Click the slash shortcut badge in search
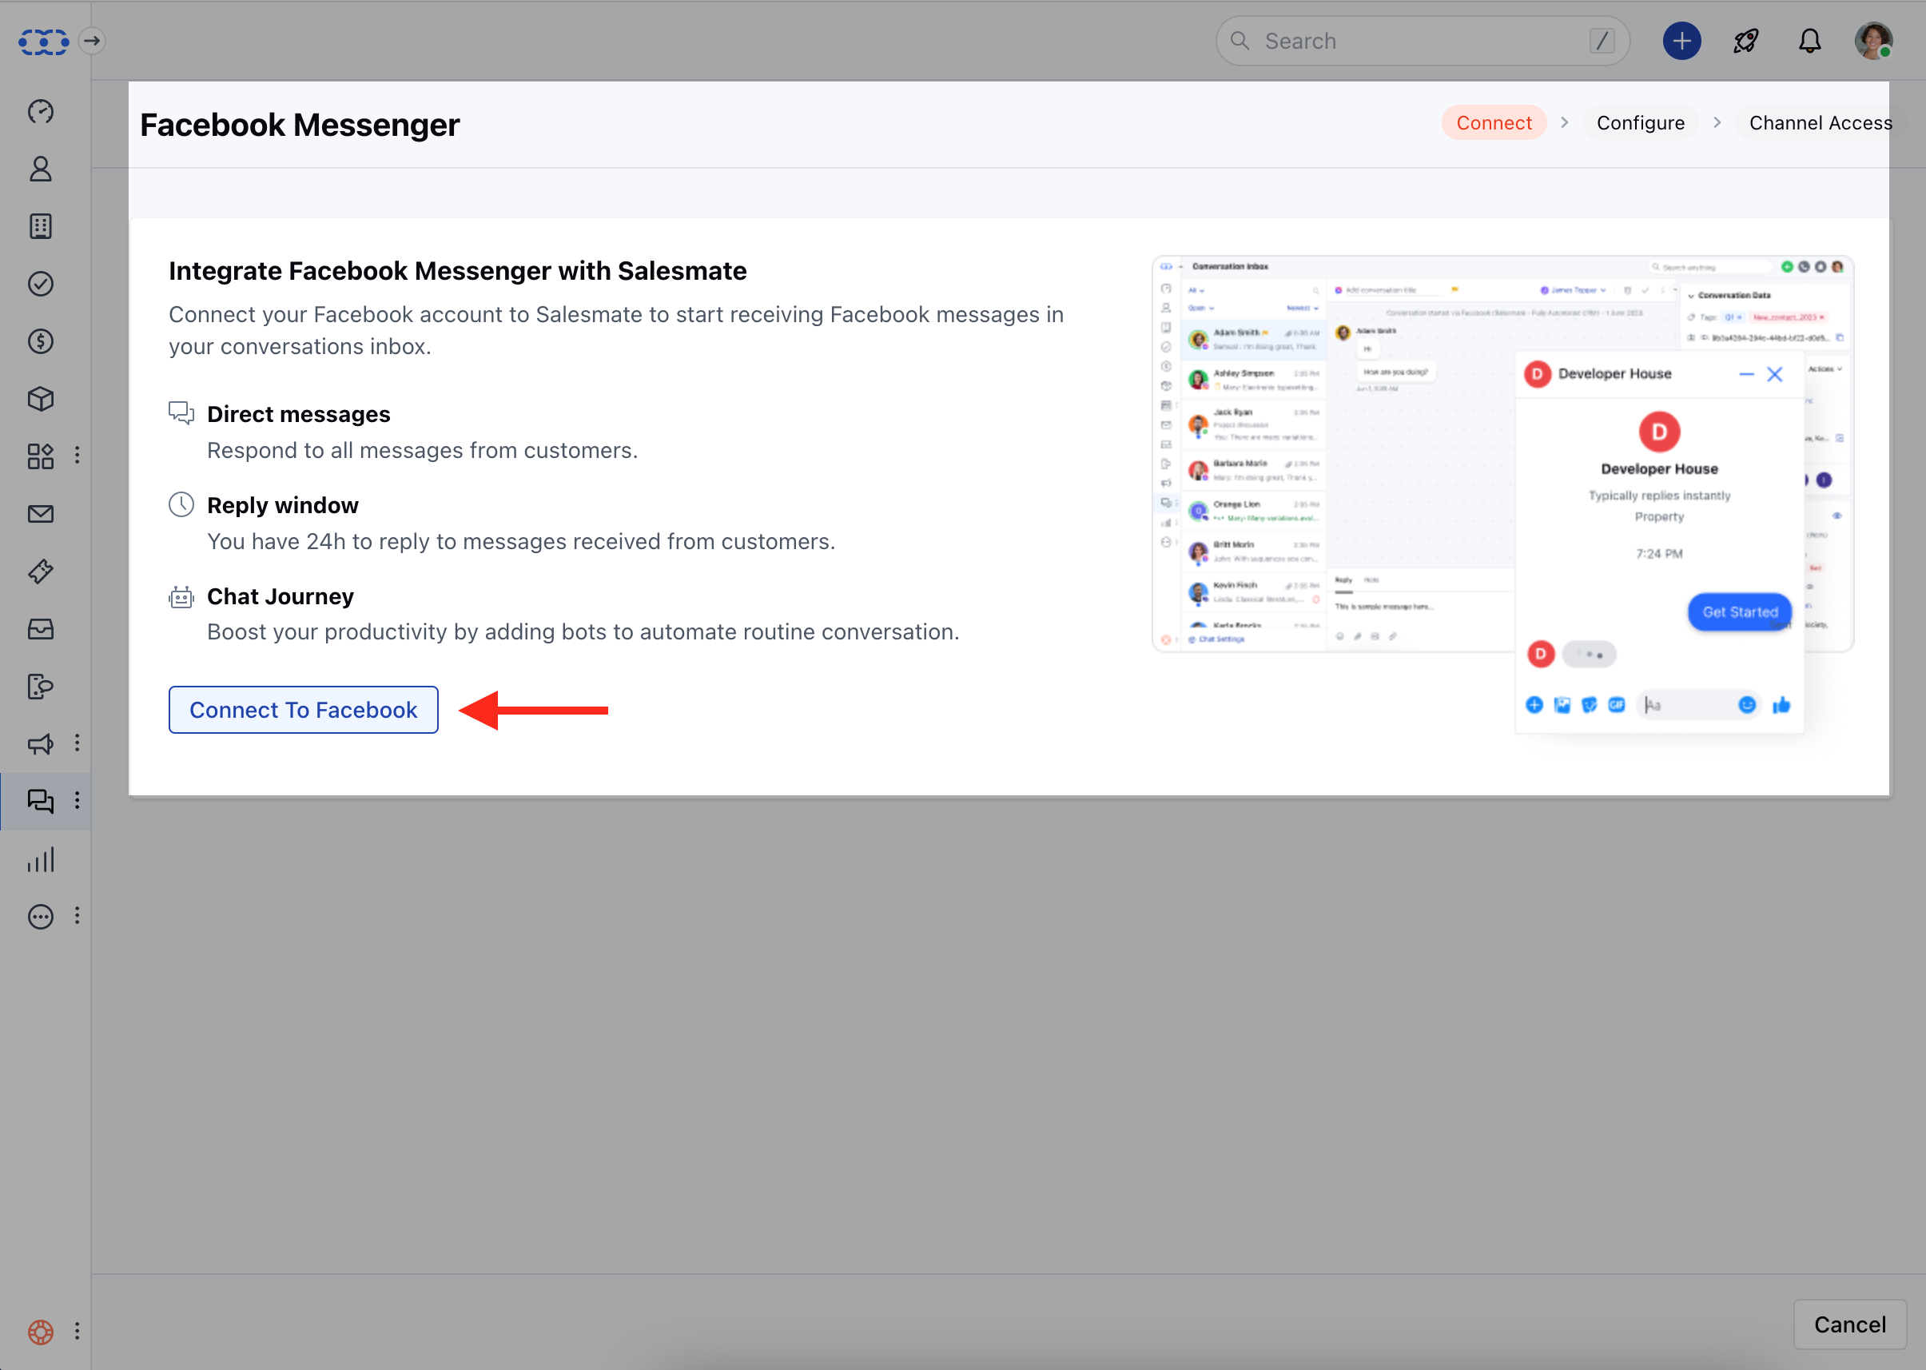 pyautogui.click(x=1602, y=41)
